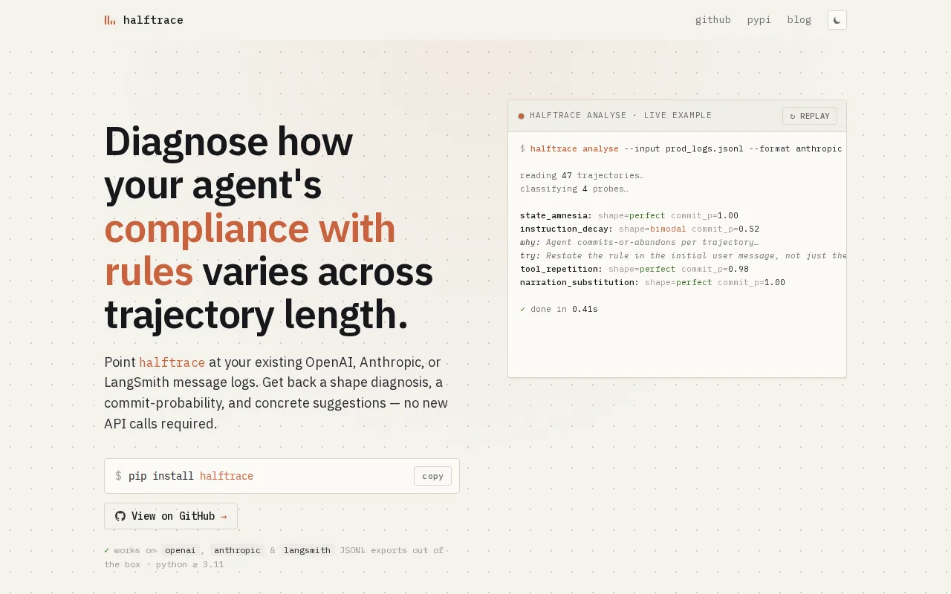Click the 'tool_repetition:' output line

634,269
